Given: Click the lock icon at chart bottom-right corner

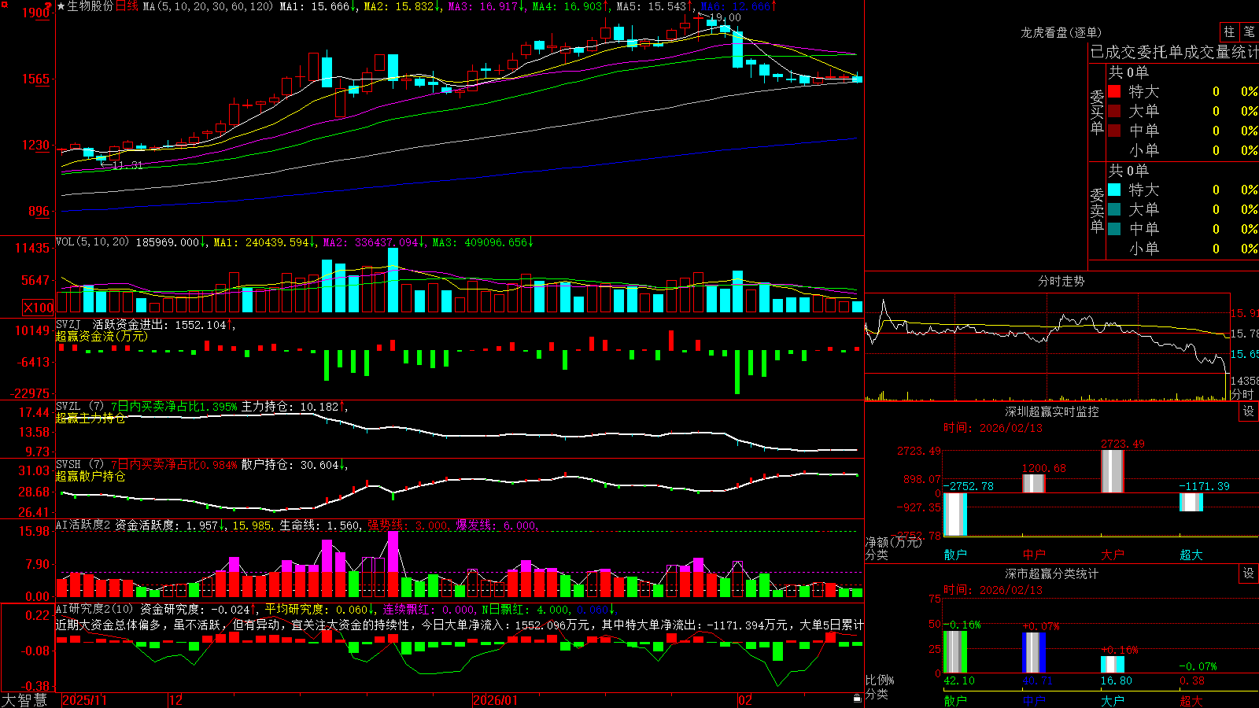Looking at the screenshot, I should tap(857, 698).
